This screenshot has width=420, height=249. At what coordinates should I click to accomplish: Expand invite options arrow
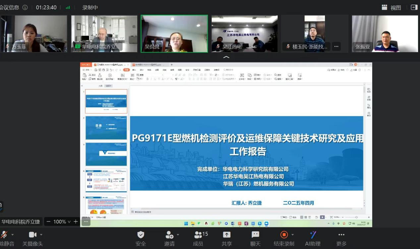(x=178, y=235)
